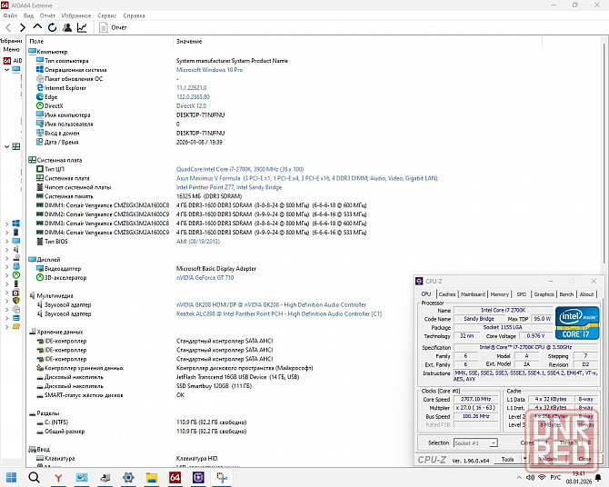The height and width of the screenshot is (487, 609).
Task: Open the Избранное menu in menu bar
Action: pos(76,15)
